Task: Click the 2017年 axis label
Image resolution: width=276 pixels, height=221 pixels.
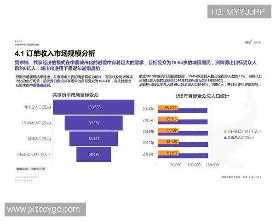Action: tap(148, 143)
